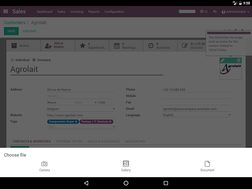Open the Configuration menu

[114, 12]
